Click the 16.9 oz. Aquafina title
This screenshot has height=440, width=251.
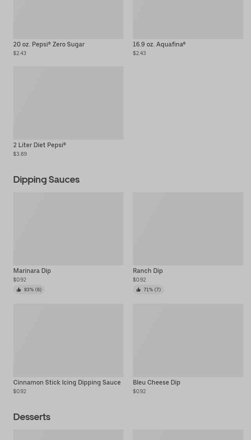[x=159, y=44]
